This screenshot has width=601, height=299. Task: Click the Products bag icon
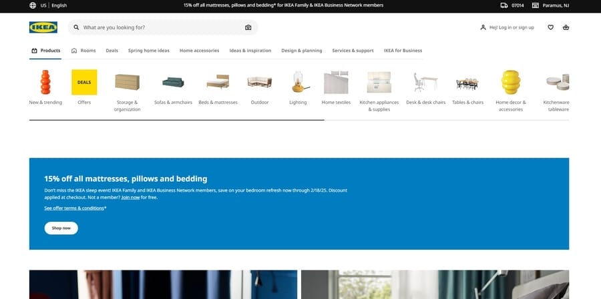click(35, 51)
